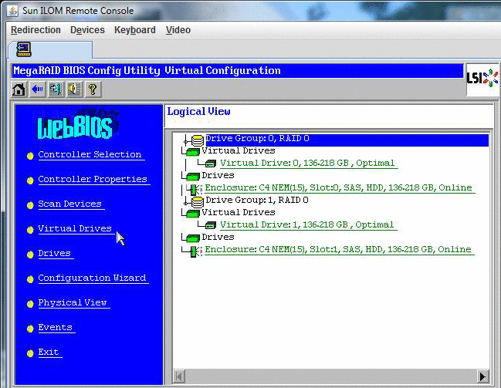Screen dimensions: 501x388
Task: Select Drive Group: 1, RAID 0 row
Action: click(257, 201)
